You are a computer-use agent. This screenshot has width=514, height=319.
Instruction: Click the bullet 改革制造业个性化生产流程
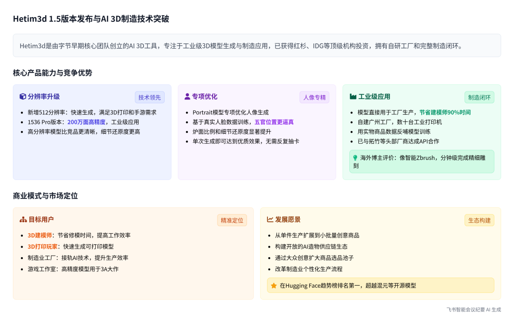click(x=308, y=269)
